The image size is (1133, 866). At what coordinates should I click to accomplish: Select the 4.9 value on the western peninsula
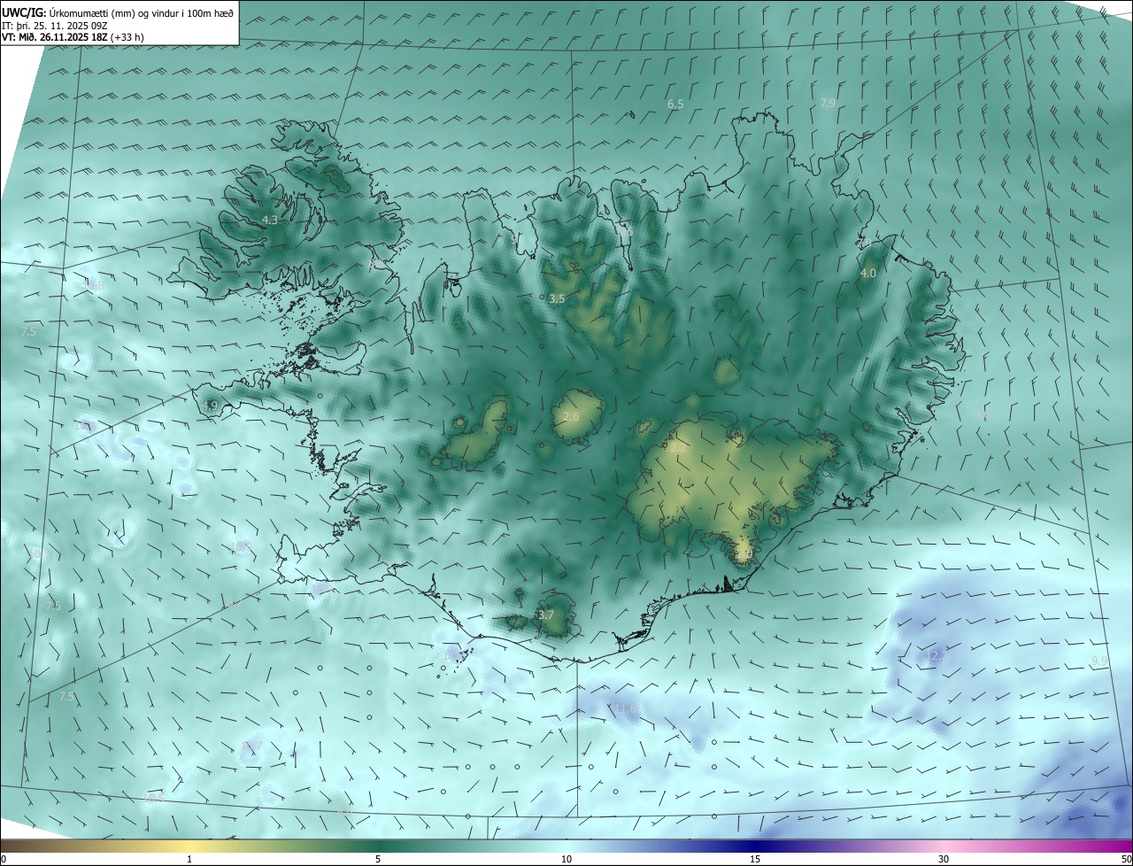click(x=210, y=406)
